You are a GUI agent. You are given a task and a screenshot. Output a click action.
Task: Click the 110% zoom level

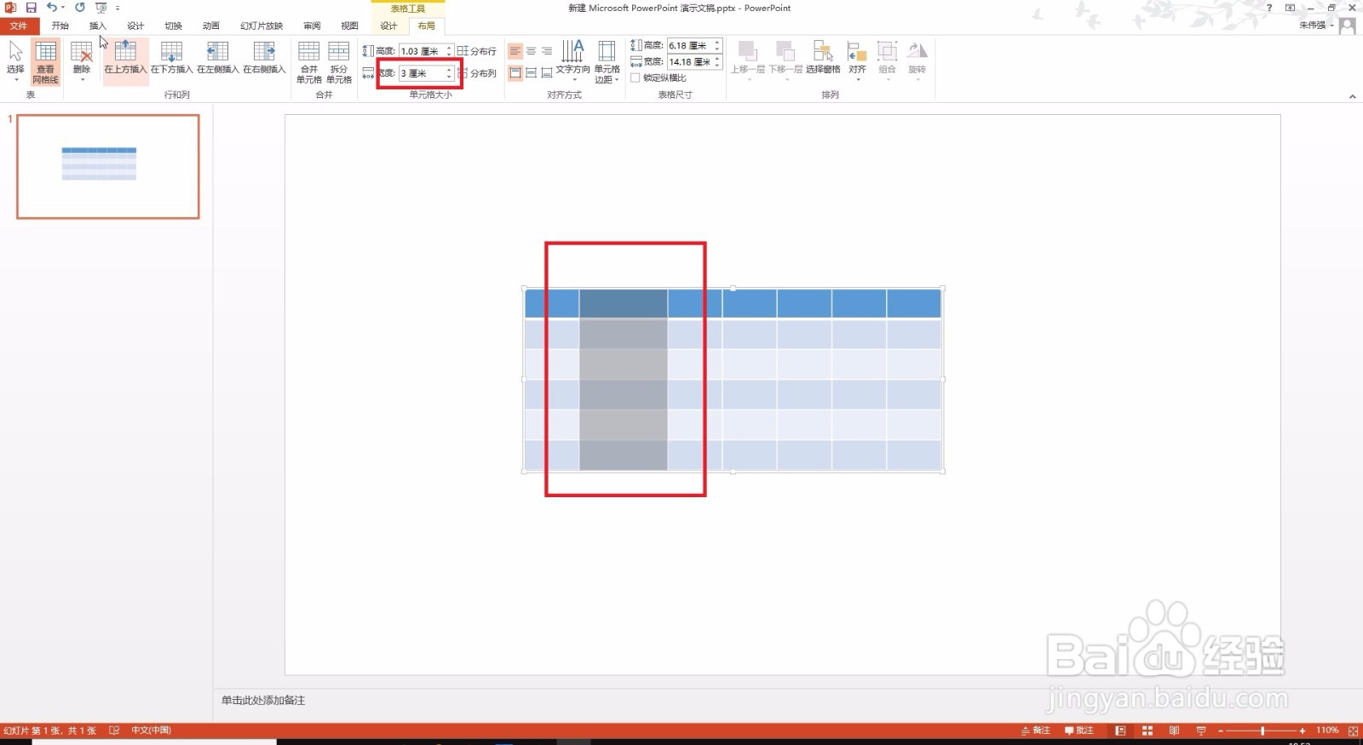(1327, 731)
